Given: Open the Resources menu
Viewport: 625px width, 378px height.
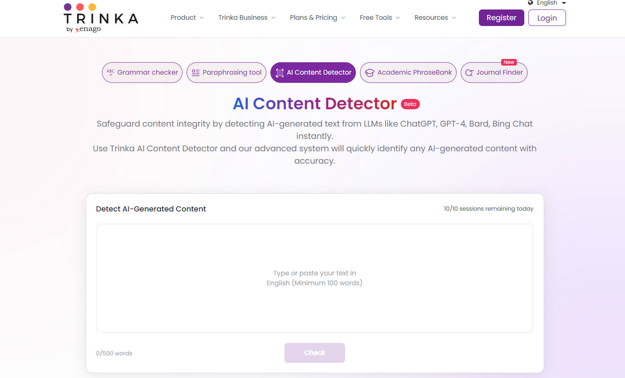Looking at the screenshot, I should coord(434,17).
